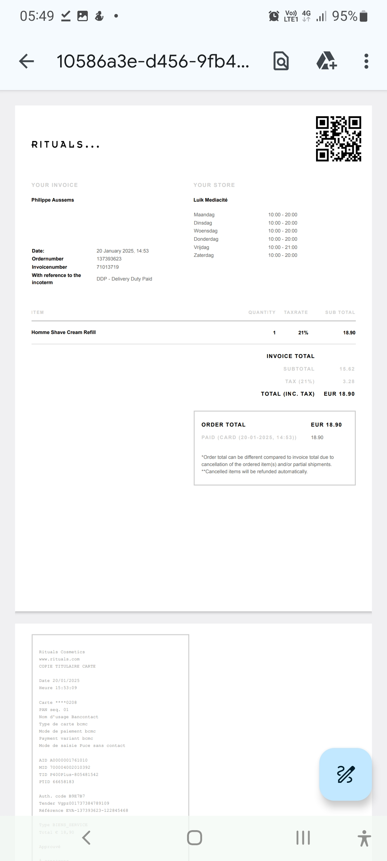This screenshot has width=387, height=861.
Task: Tap the alarm clock status icon
Action: coord(274,16)
